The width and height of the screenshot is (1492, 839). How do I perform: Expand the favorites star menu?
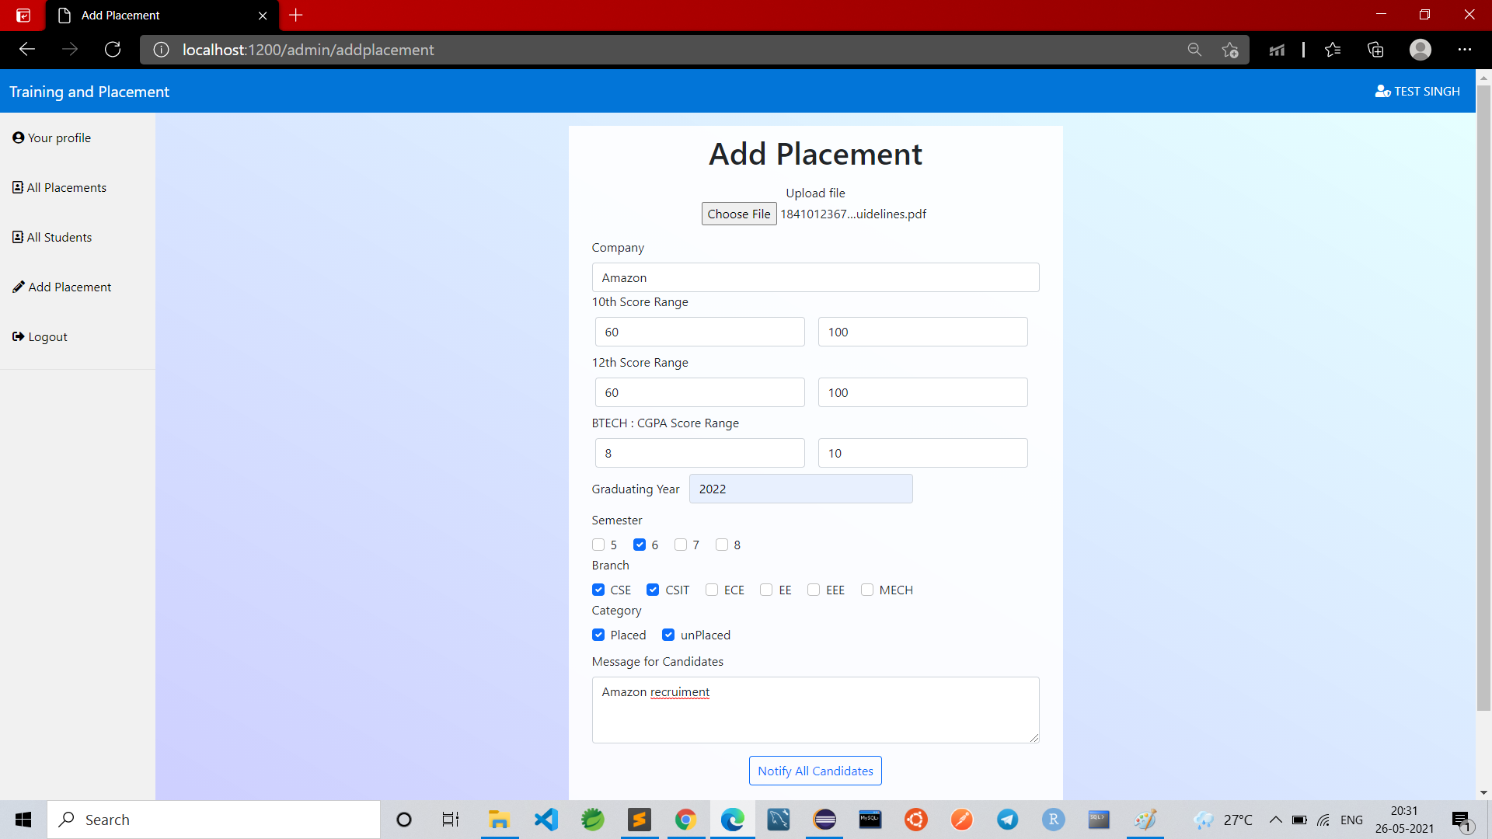click(1333, 49)
